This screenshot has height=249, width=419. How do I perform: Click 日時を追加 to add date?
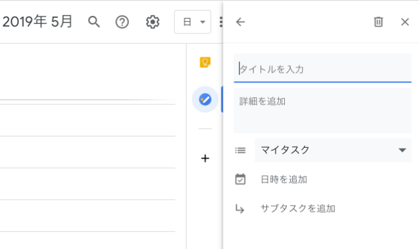(284, 179)
